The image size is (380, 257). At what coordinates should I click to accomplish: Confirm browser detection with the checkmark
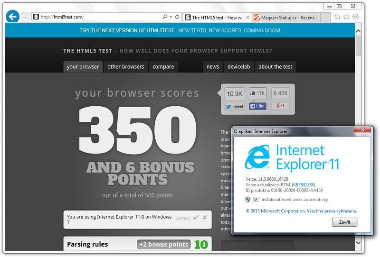pyautogui.click(x=196, y=217)
